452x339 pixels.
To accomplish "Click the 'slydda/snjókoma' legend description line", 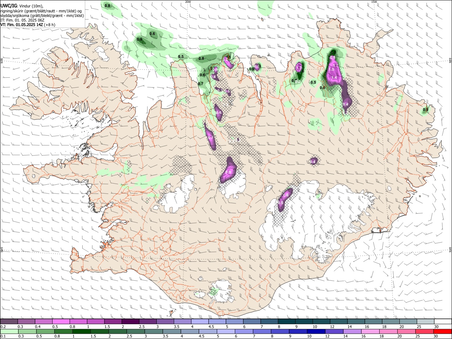I will tap(42, 16).
